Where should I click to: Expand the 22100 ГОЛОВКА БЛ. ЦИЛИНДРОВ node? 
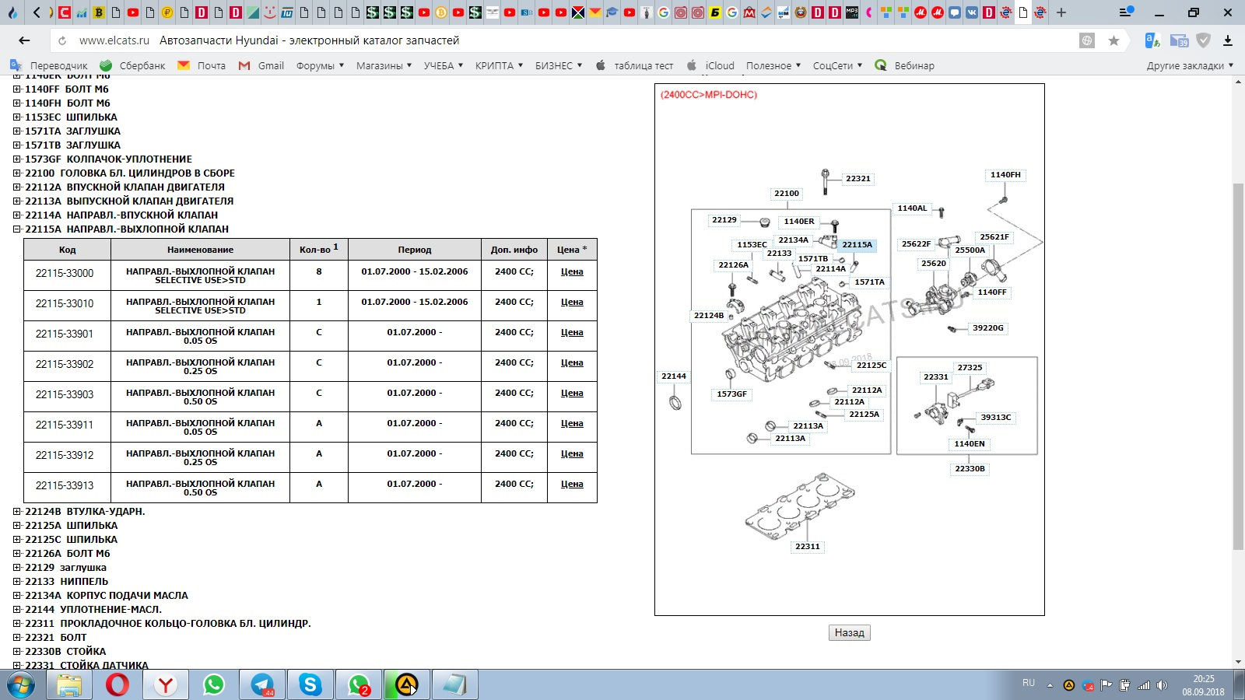click(17, 173)
